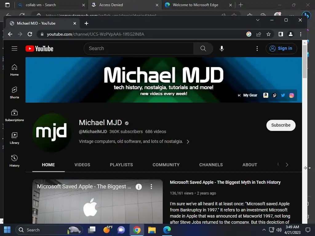The image size is (315, 236).
Task: Click the Chrome address bar URL
Action: coord(95,34)
